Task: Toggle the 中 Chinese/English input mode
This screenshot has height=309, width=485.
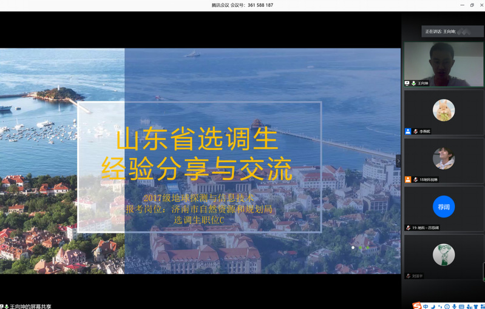Action: [x=426, y=306]
